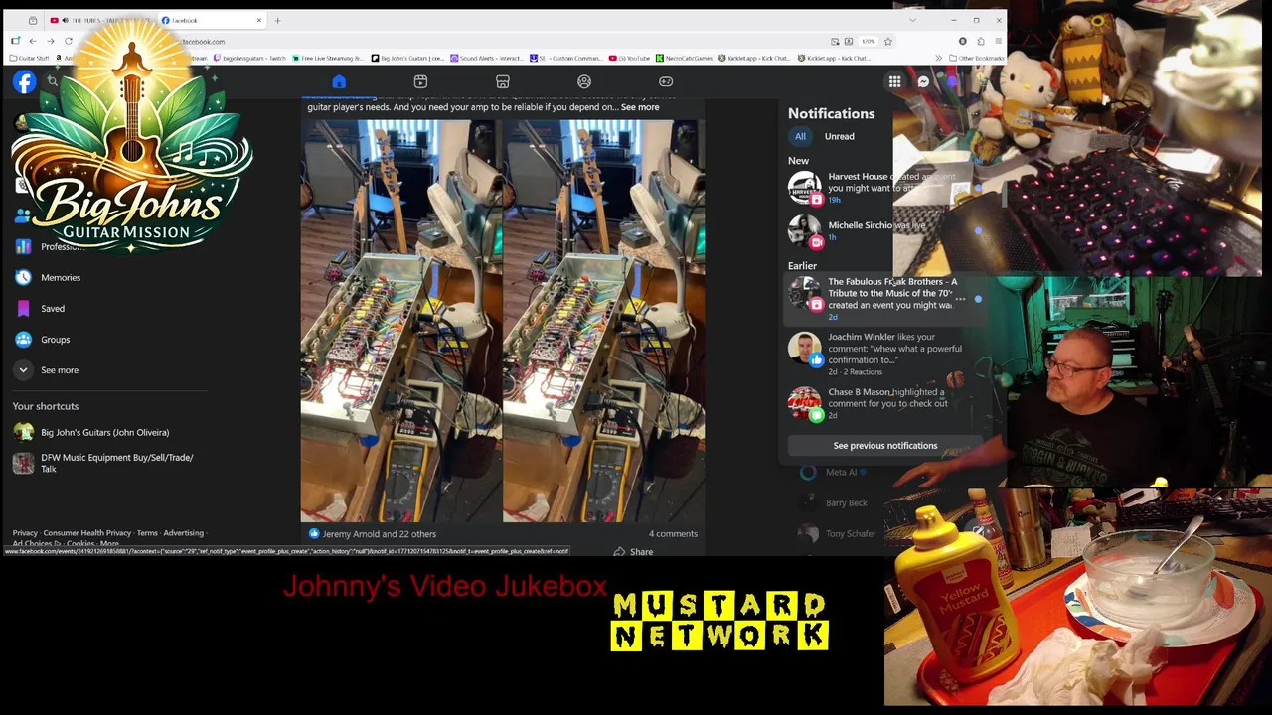Open Michelle Sirchio was live notification
This screenshot has height=715, width=1272.
click(884, 231)
